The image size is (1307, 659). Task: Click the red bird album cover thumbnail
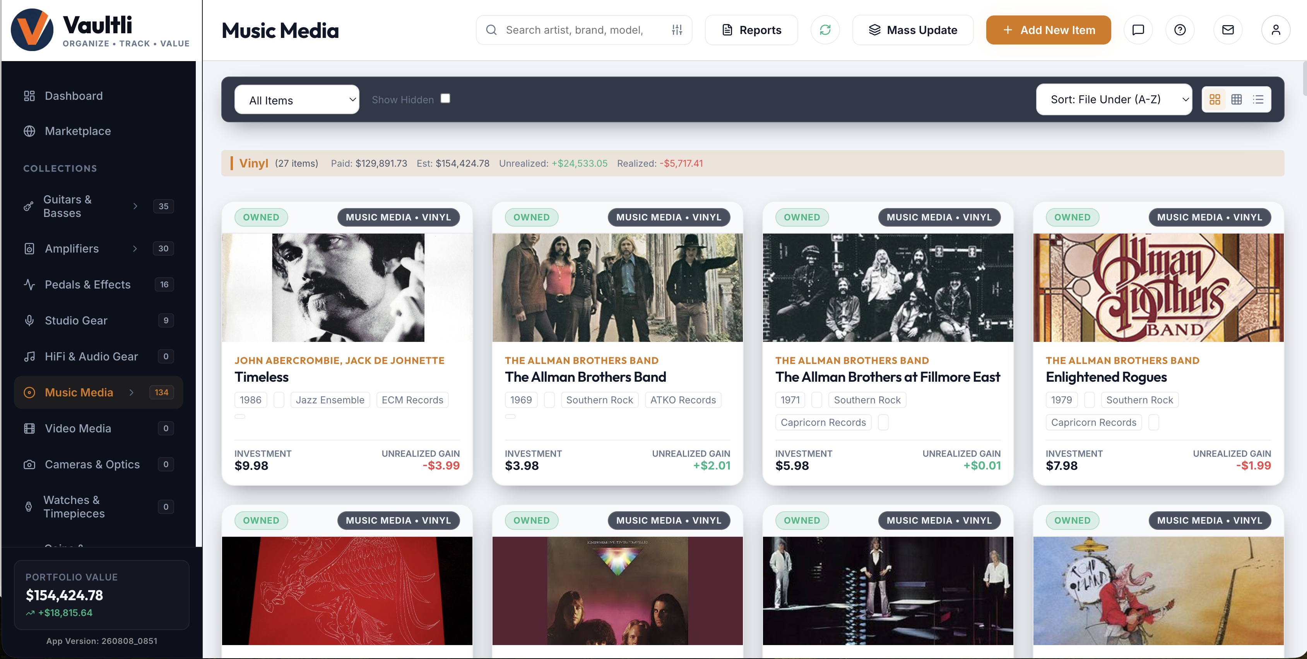coord(347,591)
